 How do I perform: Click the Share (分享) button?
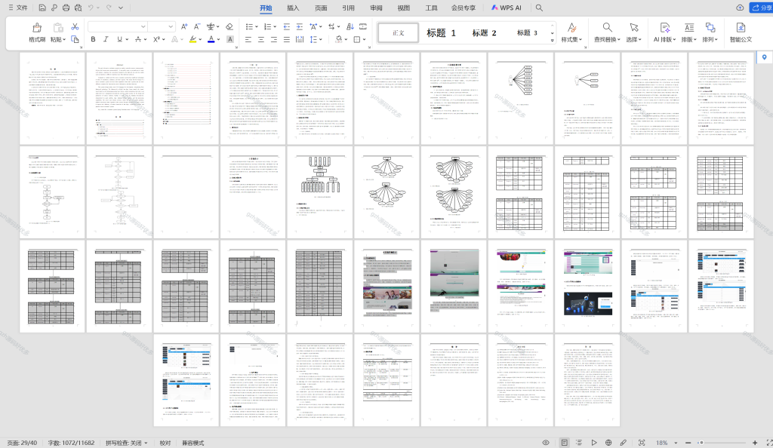pos(761,8)
